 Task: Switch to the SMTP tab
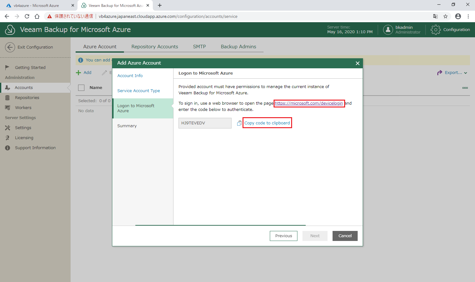(199, 47)
